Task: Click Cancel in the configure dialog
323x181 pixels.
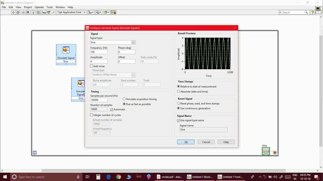Action: pos(206,142)
